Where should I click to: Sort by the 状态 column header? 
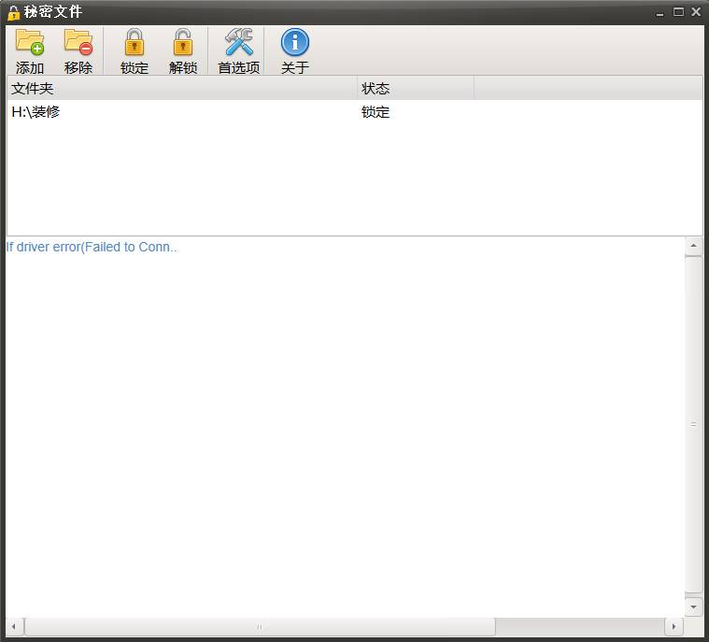point(416,89)
